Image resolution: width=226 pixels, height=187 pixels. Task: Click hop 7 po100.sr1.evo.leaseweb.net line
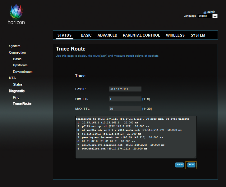tap(121, 145)
